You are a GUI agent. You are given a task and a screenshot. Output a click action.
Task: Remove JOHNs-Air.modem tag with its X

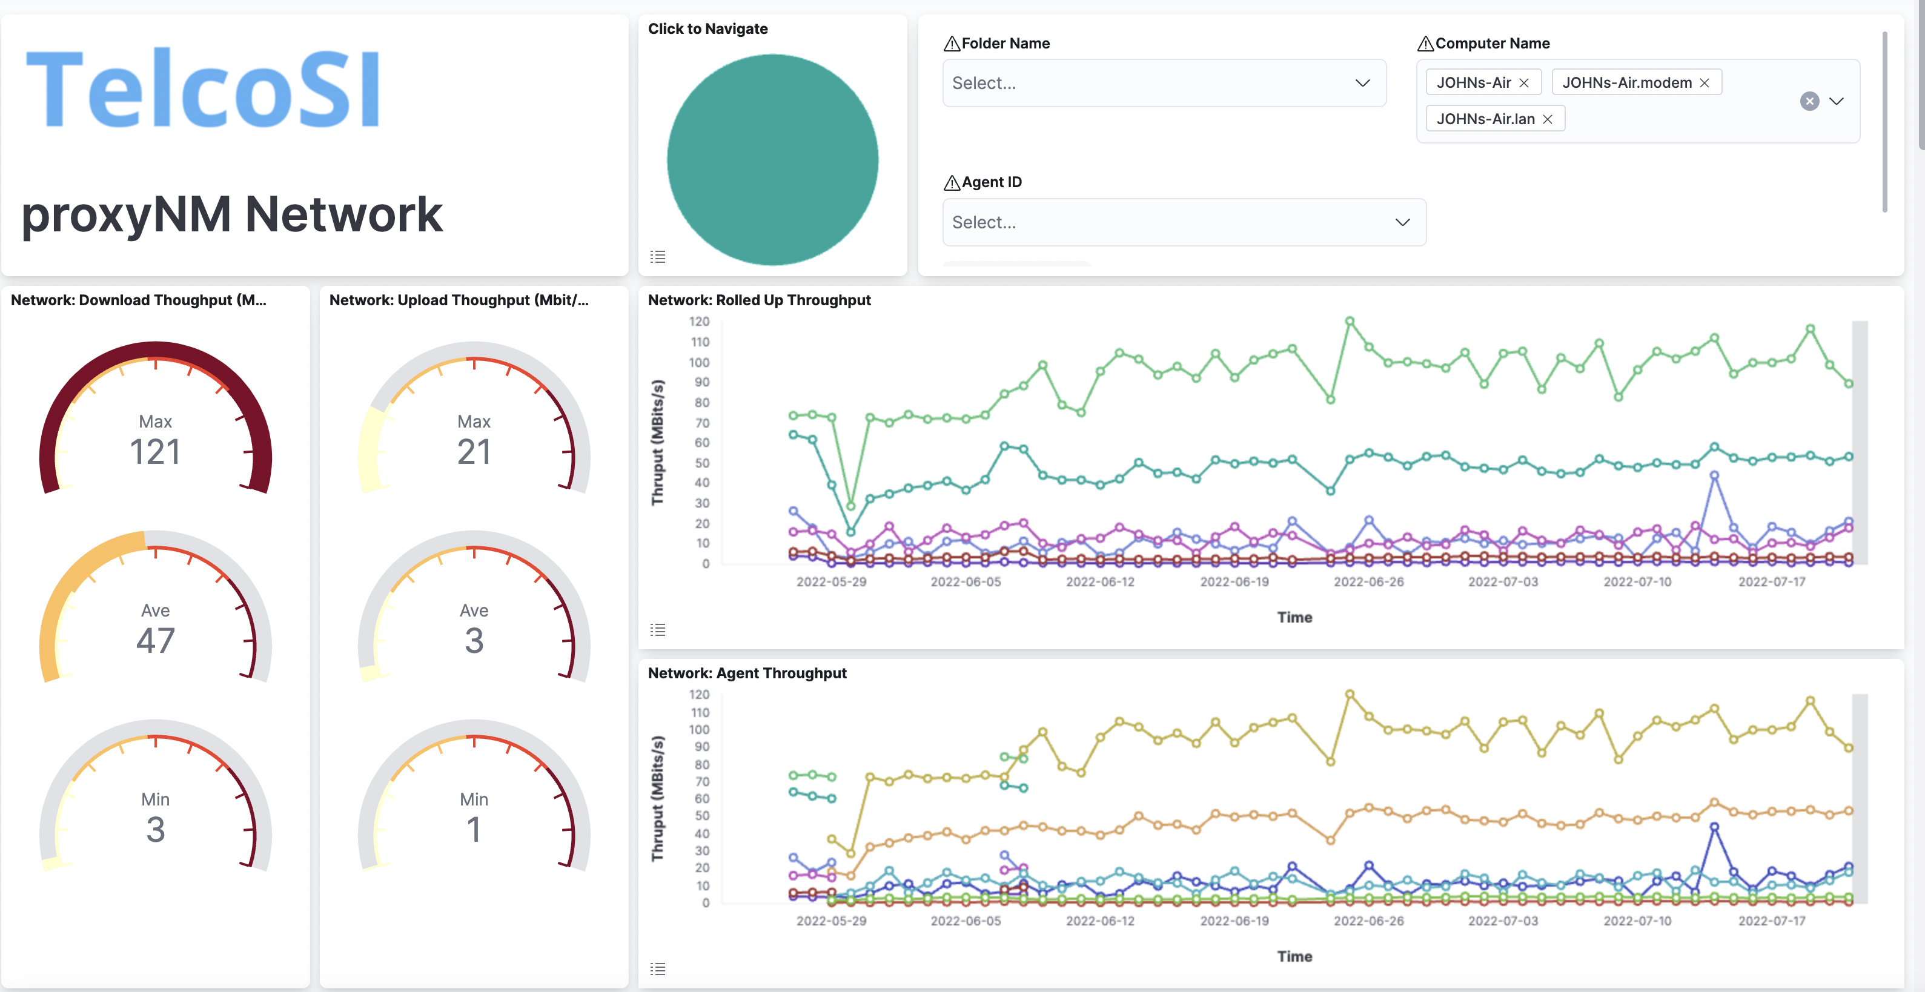[x=1705, y=83]
